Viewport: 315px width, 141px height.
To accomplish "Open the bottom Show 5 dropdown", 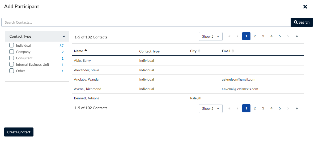I will (210, 108).
